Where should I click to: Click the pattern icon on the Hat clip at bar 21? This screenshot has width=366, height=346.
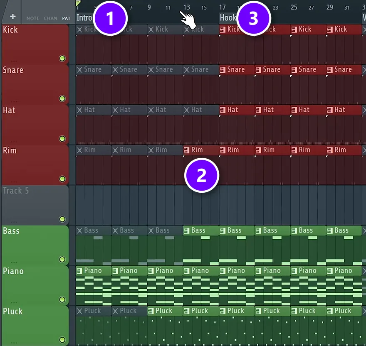[x=258, y=110]
